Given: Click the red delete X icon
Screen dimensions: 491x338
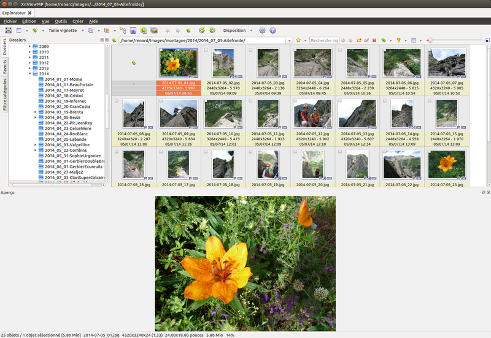Looking at the screenshot, I should click(x=374, y=40).
